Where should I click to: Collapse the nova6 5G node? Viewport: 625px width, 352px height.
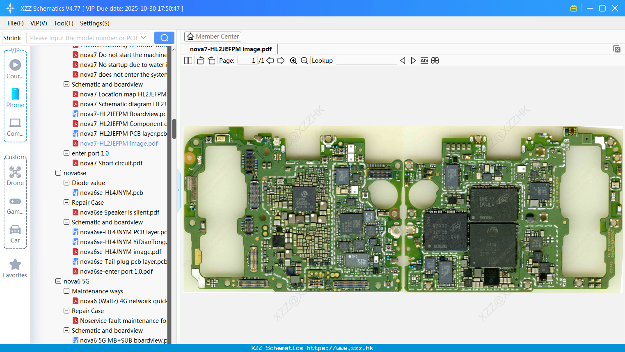click(58, 281)
